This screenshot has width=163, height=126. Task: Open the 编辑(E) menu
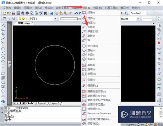tap(18, 8)
